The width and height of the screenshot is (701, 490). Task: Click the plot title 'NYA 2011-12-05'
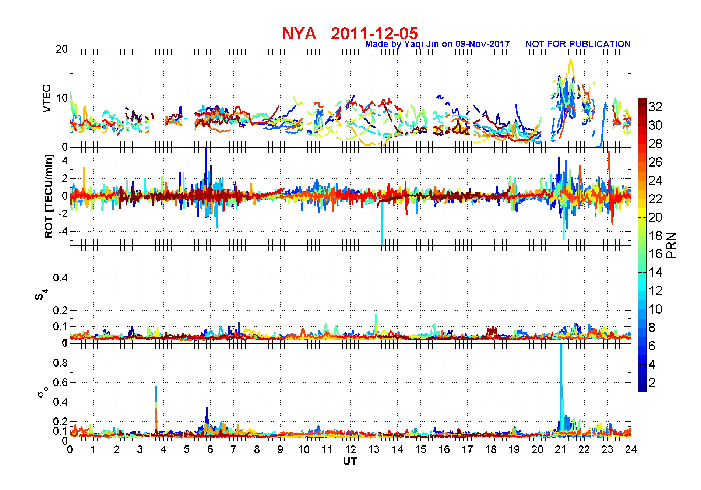350,34
